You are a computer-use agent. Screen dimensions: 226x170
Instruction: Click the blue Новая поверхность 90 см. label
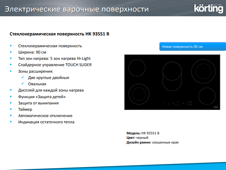point(192,46)
